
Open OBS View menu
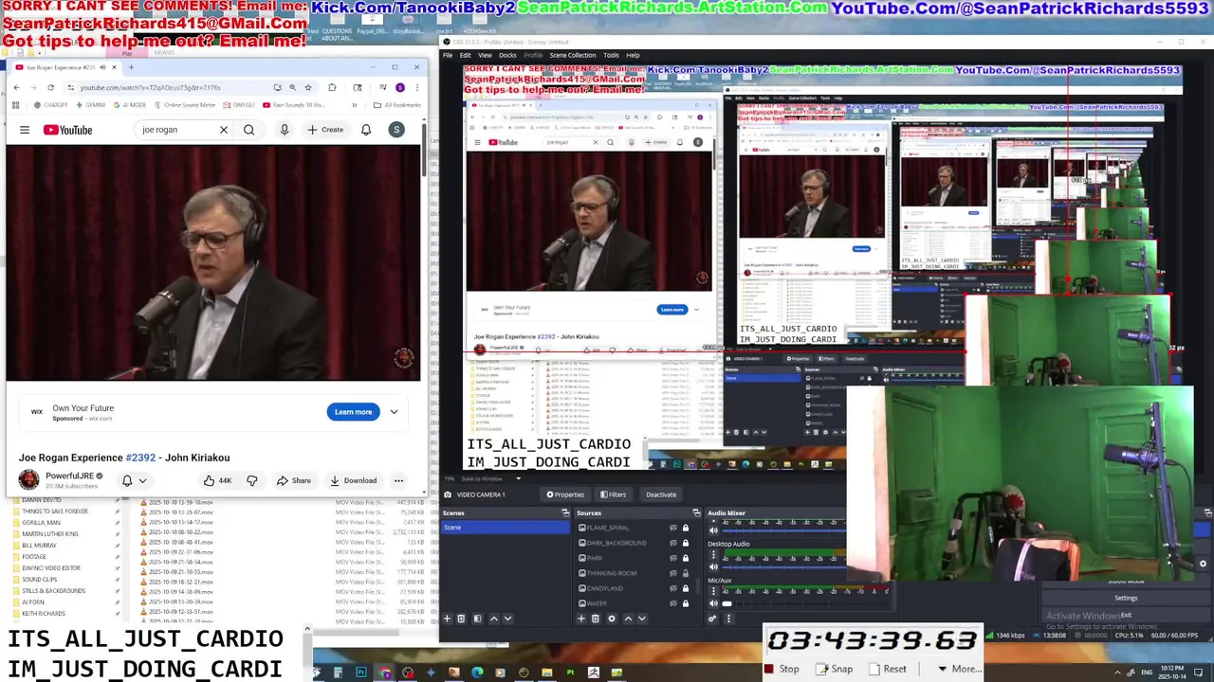(x=485, y=55)
